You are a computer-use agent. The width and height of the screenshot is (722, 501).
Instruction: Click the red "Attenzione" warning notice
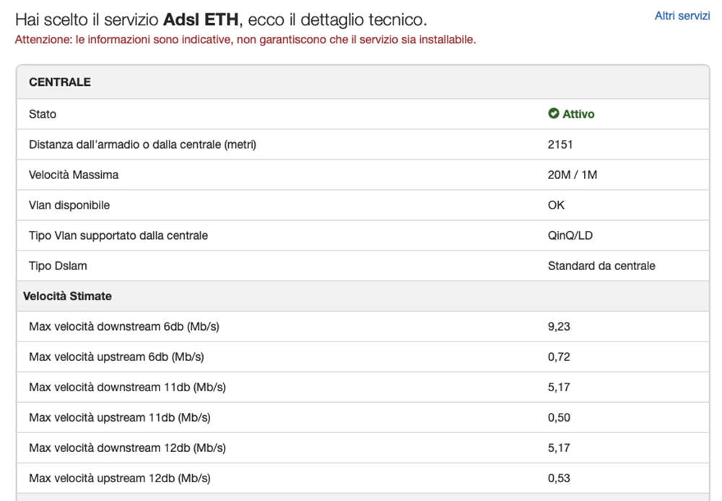[245, 40]
